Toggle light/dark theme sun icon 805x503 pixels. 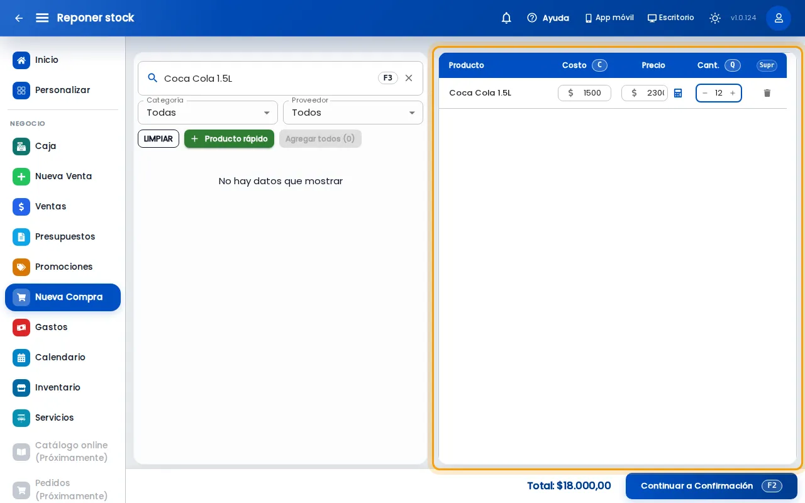[715, 18]
